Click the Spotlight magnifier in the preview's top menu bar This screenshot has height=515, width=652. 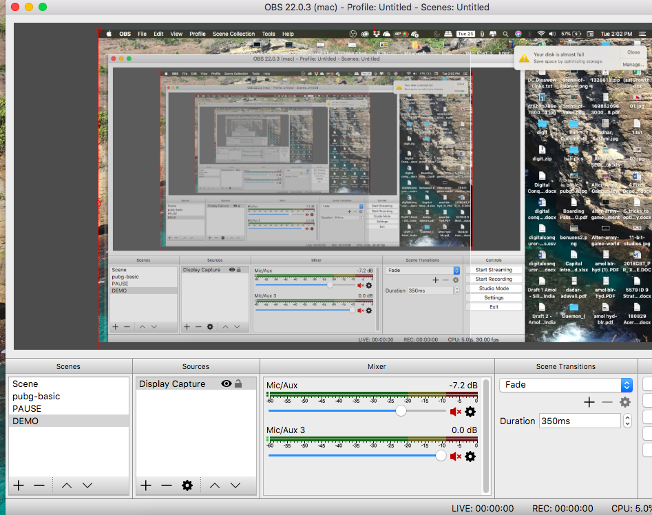505,34
